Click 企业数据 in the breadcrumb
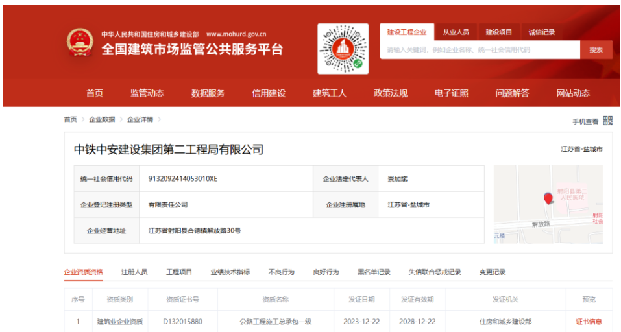This screenshot has height=332, width=621. 102,119
